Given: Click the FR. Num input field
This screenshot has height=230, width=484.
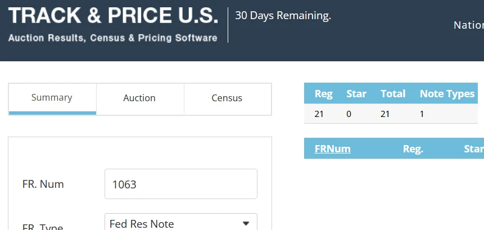Looking at the screenshot, I should [x=180, y=184].
